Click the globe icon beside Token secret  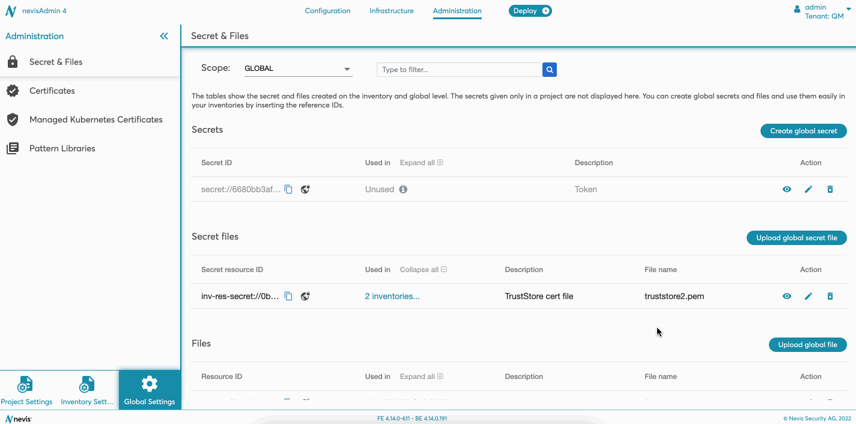(305, 189)
